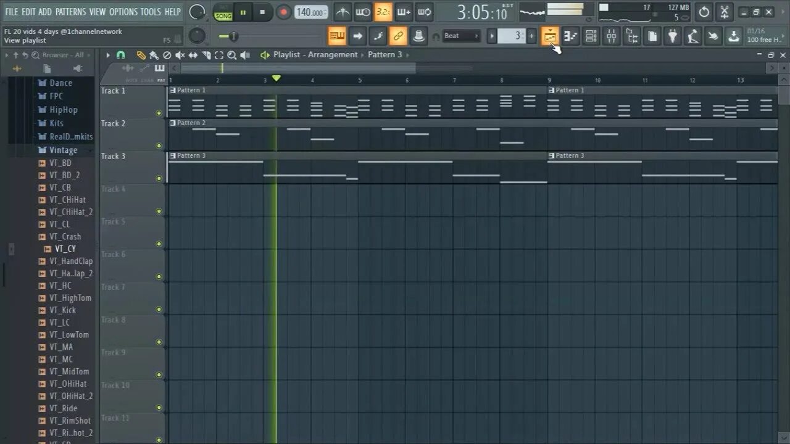Open the plugin picker plug icon
This screenshot has height=444, width=790.
click(x=673, y=36)
